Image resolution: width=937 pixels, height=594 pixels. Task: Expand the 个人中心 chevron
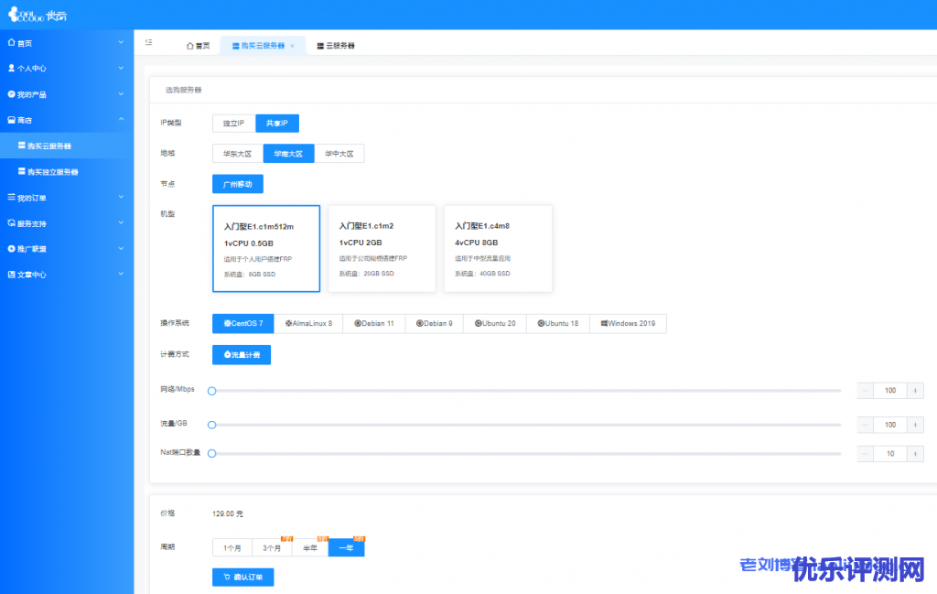coord(121,68)
